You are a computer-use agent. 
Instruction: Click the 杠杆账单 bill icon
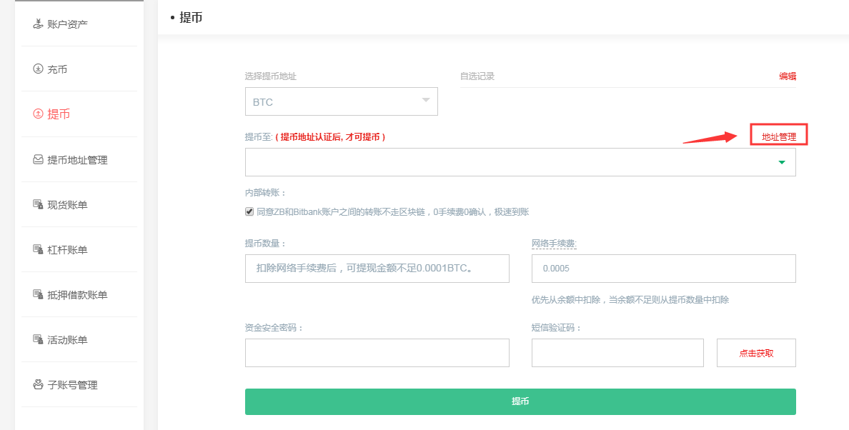36,249
